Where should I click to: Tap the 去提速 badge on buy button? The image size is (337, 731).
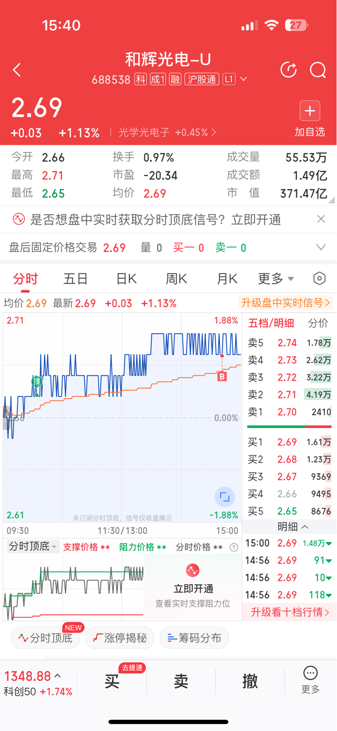[132, 668]
